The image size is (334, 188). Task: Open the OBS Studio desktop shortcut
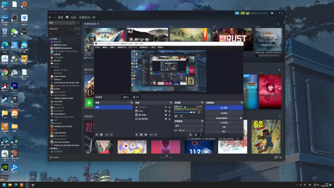coord(15,19)
